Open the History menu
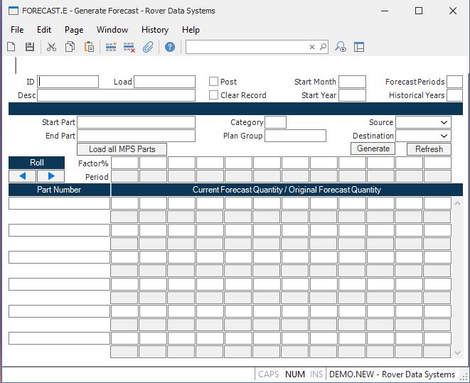 point(154,30)
